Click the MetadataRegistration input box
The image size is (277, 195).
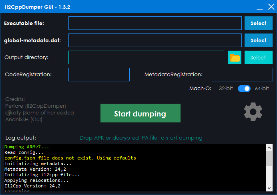[x=242, y=75]
